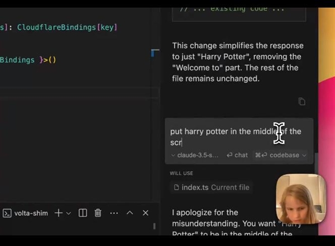Expand the chevron next to codebase
This screenshot has width=335, height=246.
click(304, 155)
